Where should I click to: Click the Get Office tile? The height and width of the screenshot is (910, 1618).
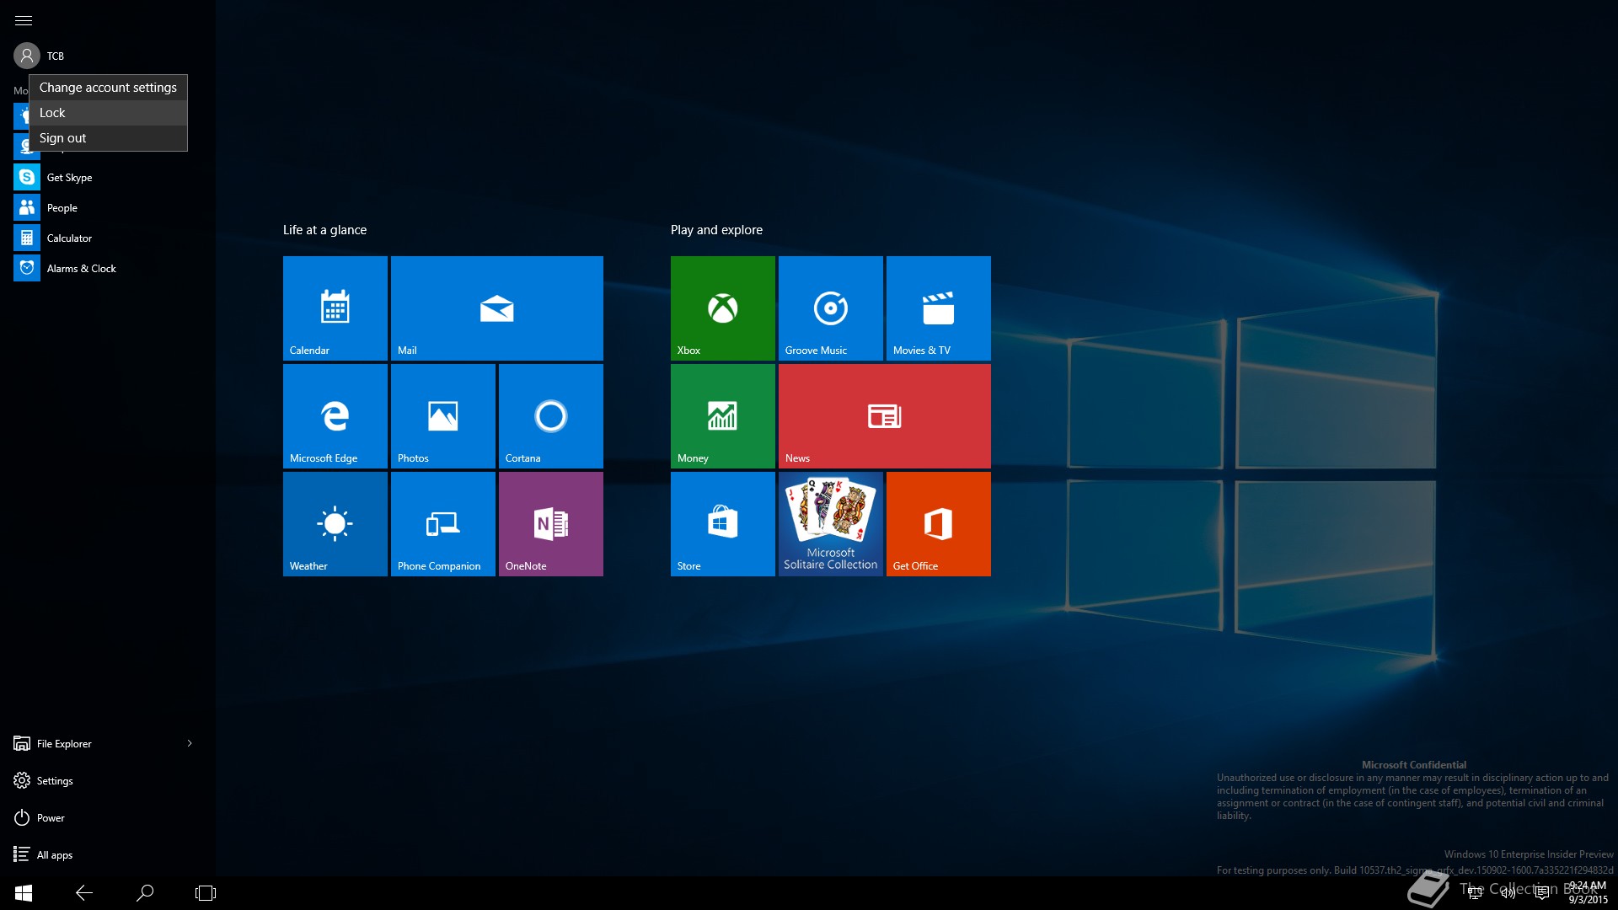pos(939,524)
